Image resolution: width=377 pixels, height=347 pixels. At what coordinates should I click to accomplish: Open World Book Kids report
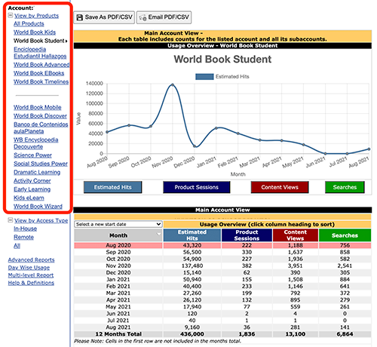(35, 32)
